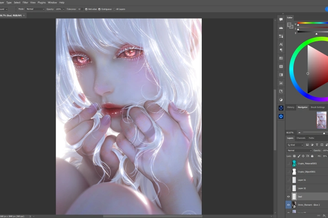Show the Crypto_Material0001 layer
This screenshot has height=218, width=328.
pos(288,163)
